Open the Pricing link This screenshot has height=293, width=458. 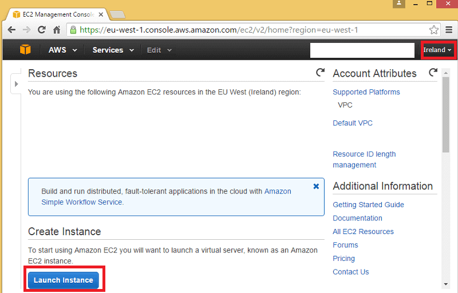pos(344,258)
